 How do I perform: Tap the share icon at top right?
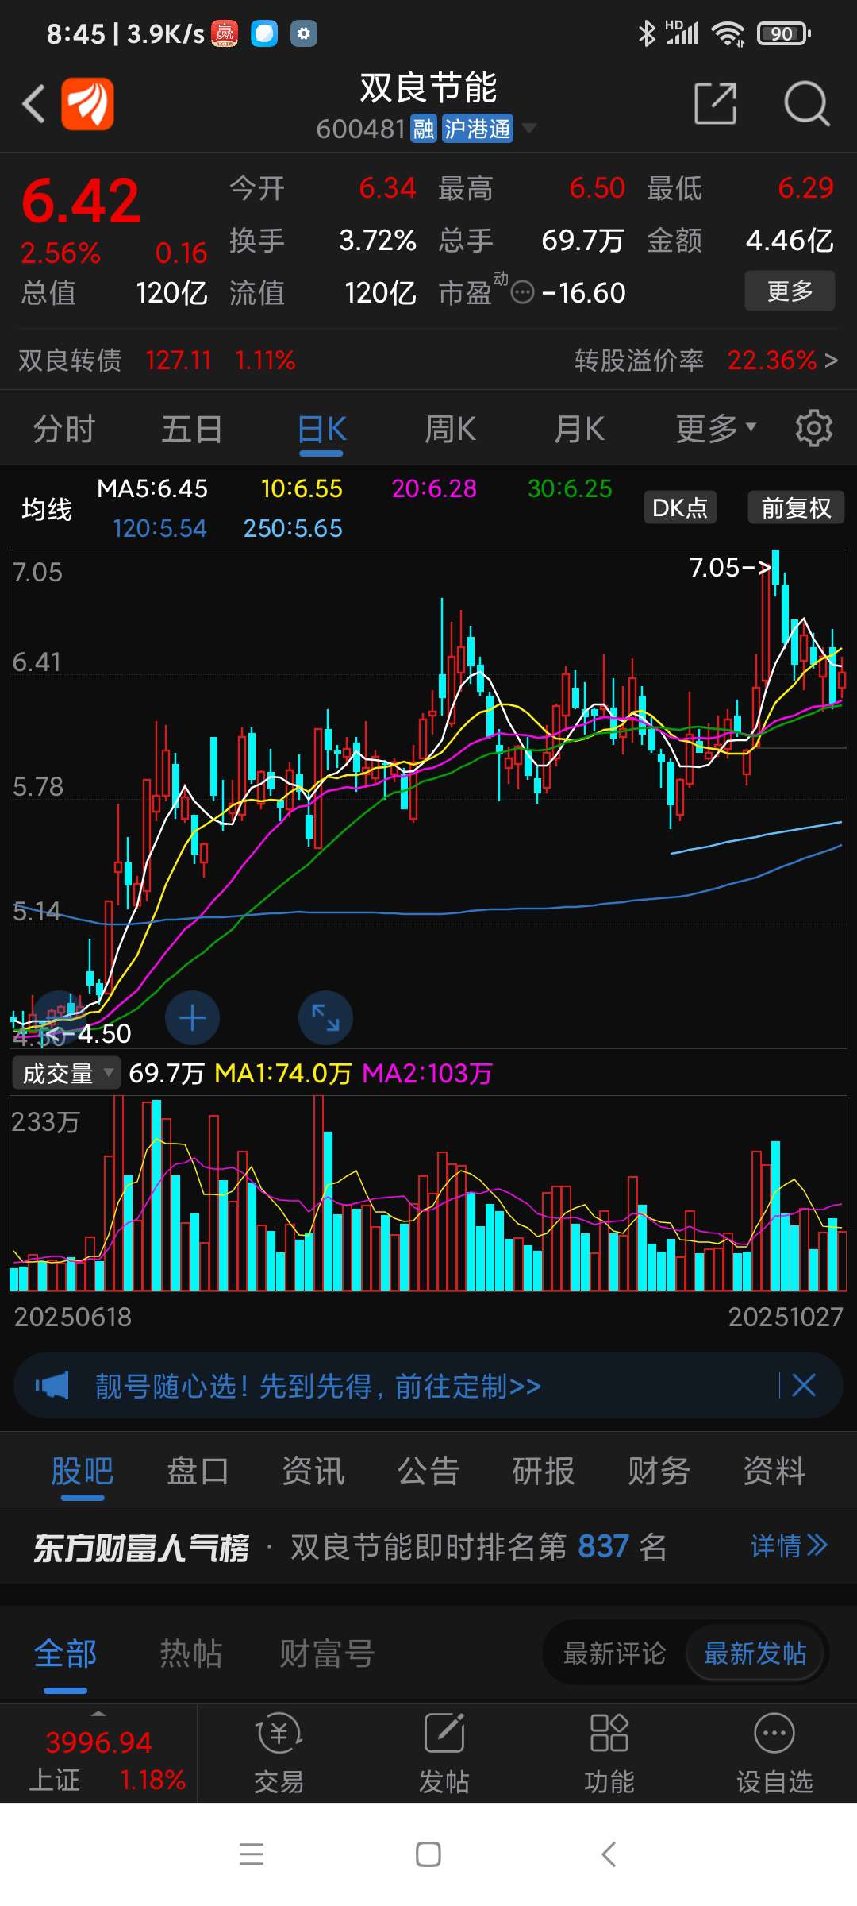point(715,103)
